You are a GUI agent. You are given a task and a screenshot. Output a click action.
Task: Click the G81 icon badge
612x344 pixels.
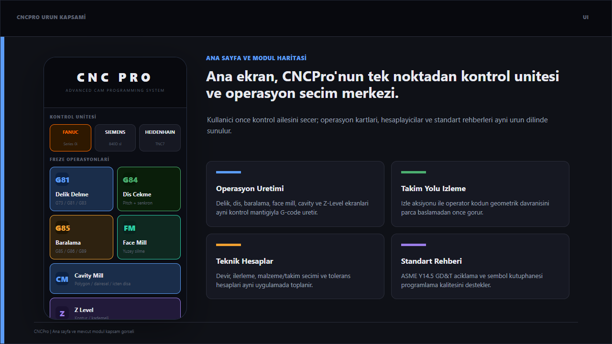point(62,180)
